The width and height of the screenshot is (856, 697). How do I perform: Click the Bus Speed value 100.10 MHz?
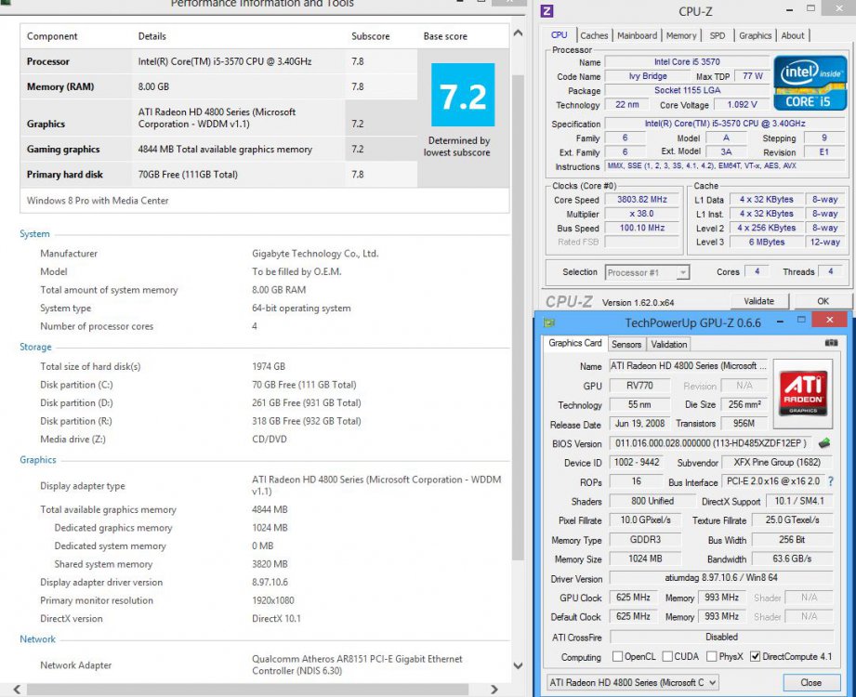(x=642, y=228)
